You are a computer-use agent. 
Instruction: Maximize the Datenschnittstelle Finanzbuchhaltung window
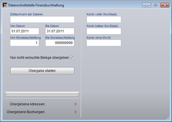(156, 5)
